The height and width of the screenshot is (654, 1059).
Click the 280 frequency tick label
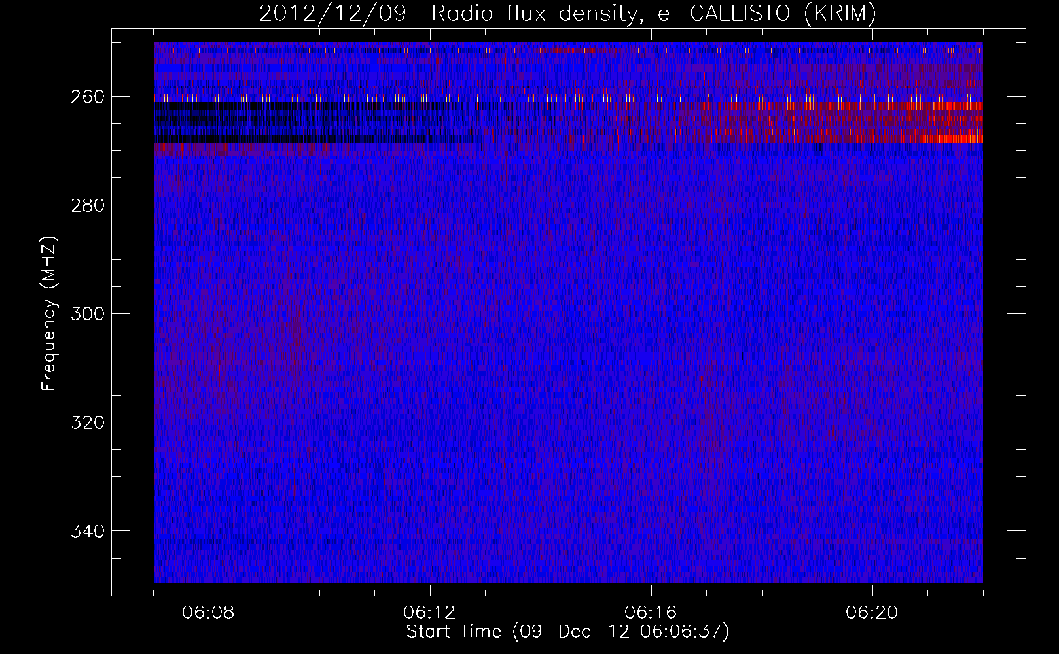click(87, 205)
